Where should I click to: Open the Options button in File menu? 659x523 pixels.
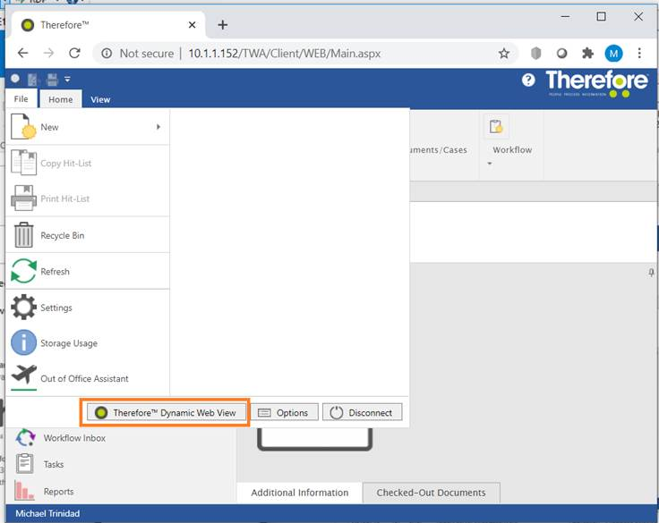point(283,412)
